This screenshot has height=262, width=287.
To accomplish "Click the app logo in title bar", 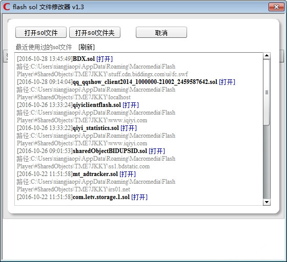I will point(6,7).
